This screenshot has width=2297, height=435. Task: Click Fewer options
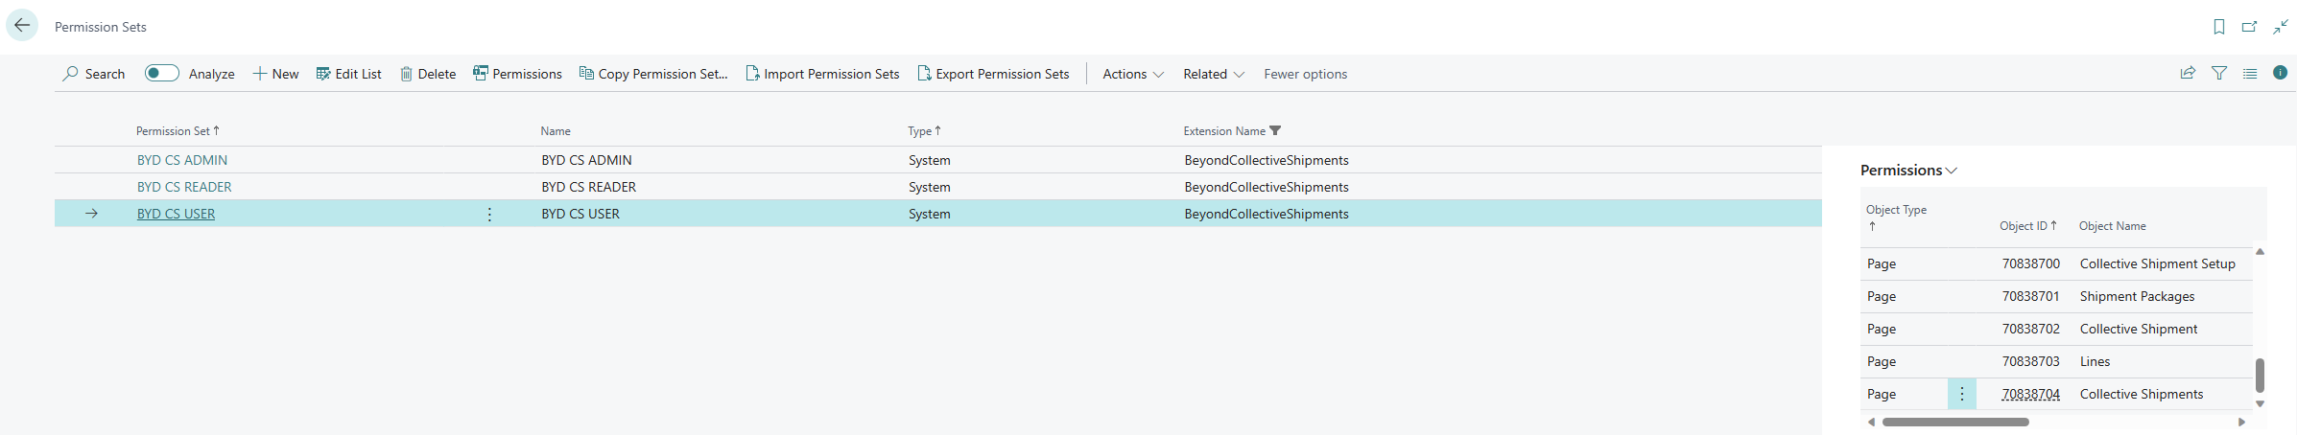click(x=1305, y=74)
